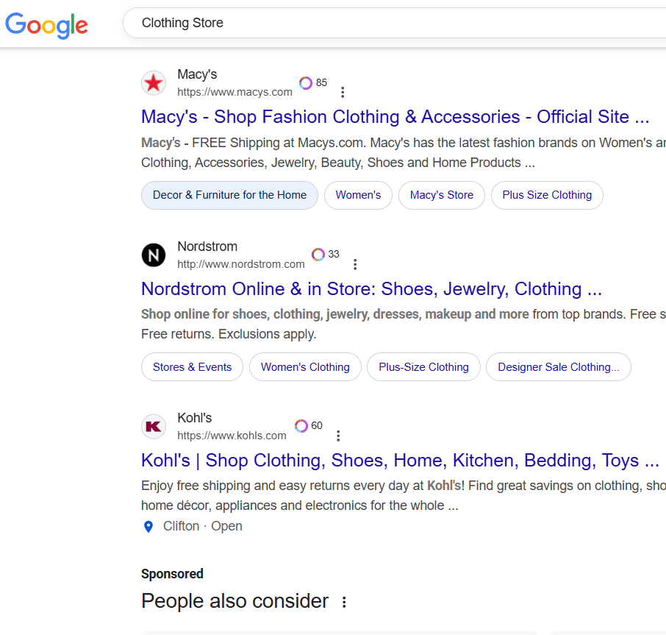
Task: Click the Designer Sale Clothing chip
Action: click(x=559, y=367)
